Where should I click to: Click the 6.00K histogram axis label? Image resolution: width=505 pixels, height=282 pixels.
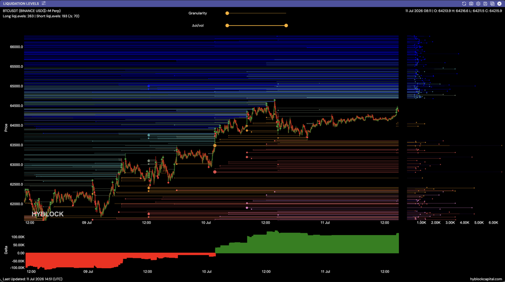pyautogui.click(x=493, y=223)
